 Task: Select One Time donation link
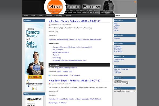[x=117, y=46]
